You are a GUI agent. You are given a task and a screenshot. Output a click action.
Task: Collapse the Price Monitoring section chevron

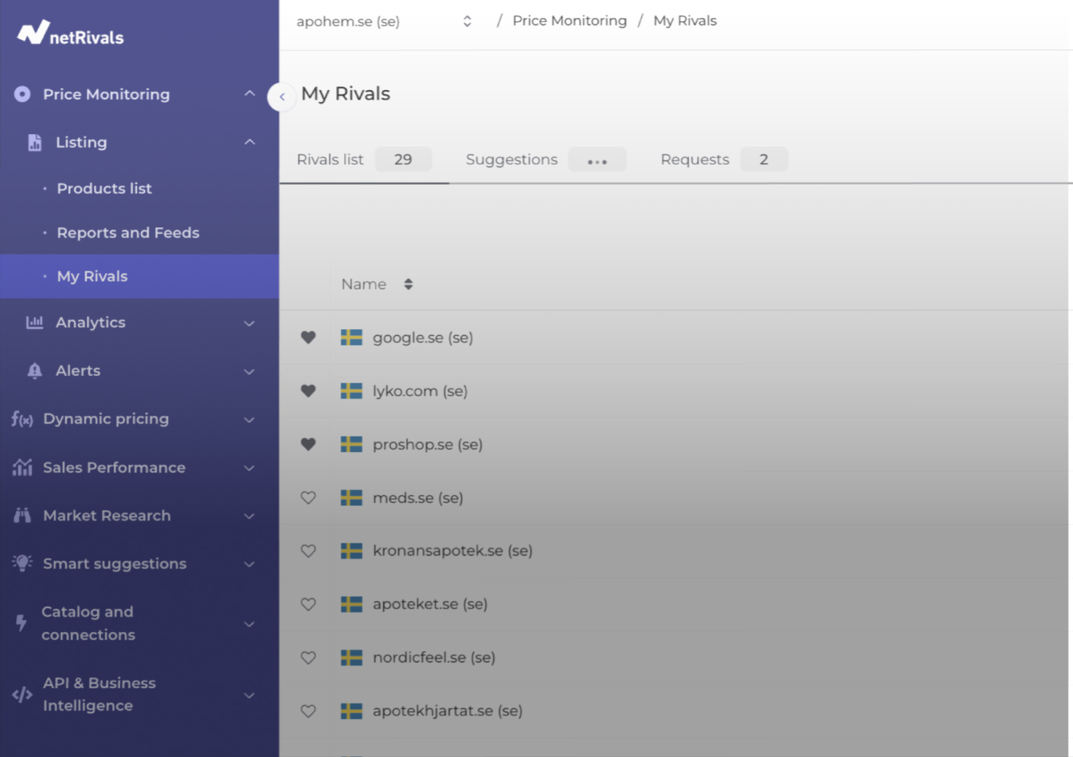[249, 94]
